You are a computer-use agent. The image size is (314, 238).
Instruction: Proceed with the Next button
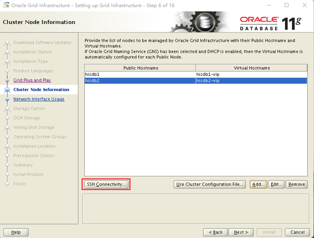click(241, 232)
